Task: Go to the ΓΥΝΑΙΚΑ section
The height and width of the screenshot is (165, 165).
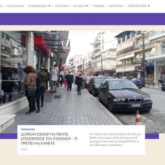Action: click(x=98, y=6)
